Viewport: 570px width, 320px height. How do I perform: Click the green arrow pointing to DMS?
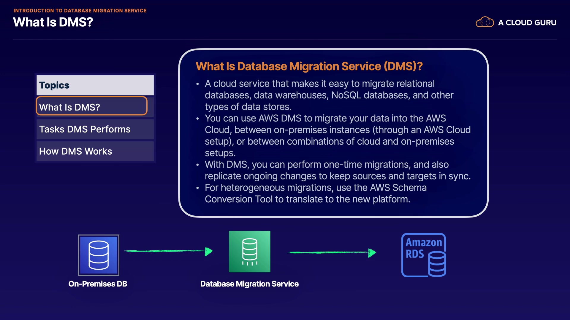168,251
